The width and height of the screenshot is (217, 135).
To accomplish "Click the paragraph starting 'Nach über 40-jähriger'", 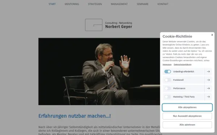I will [99, 130].
